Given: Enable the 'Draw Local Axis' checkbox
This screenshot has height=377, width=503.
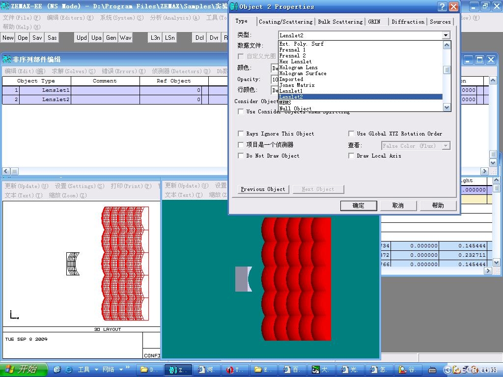Looking at the screenshot, I should click(x=351, y=156).
